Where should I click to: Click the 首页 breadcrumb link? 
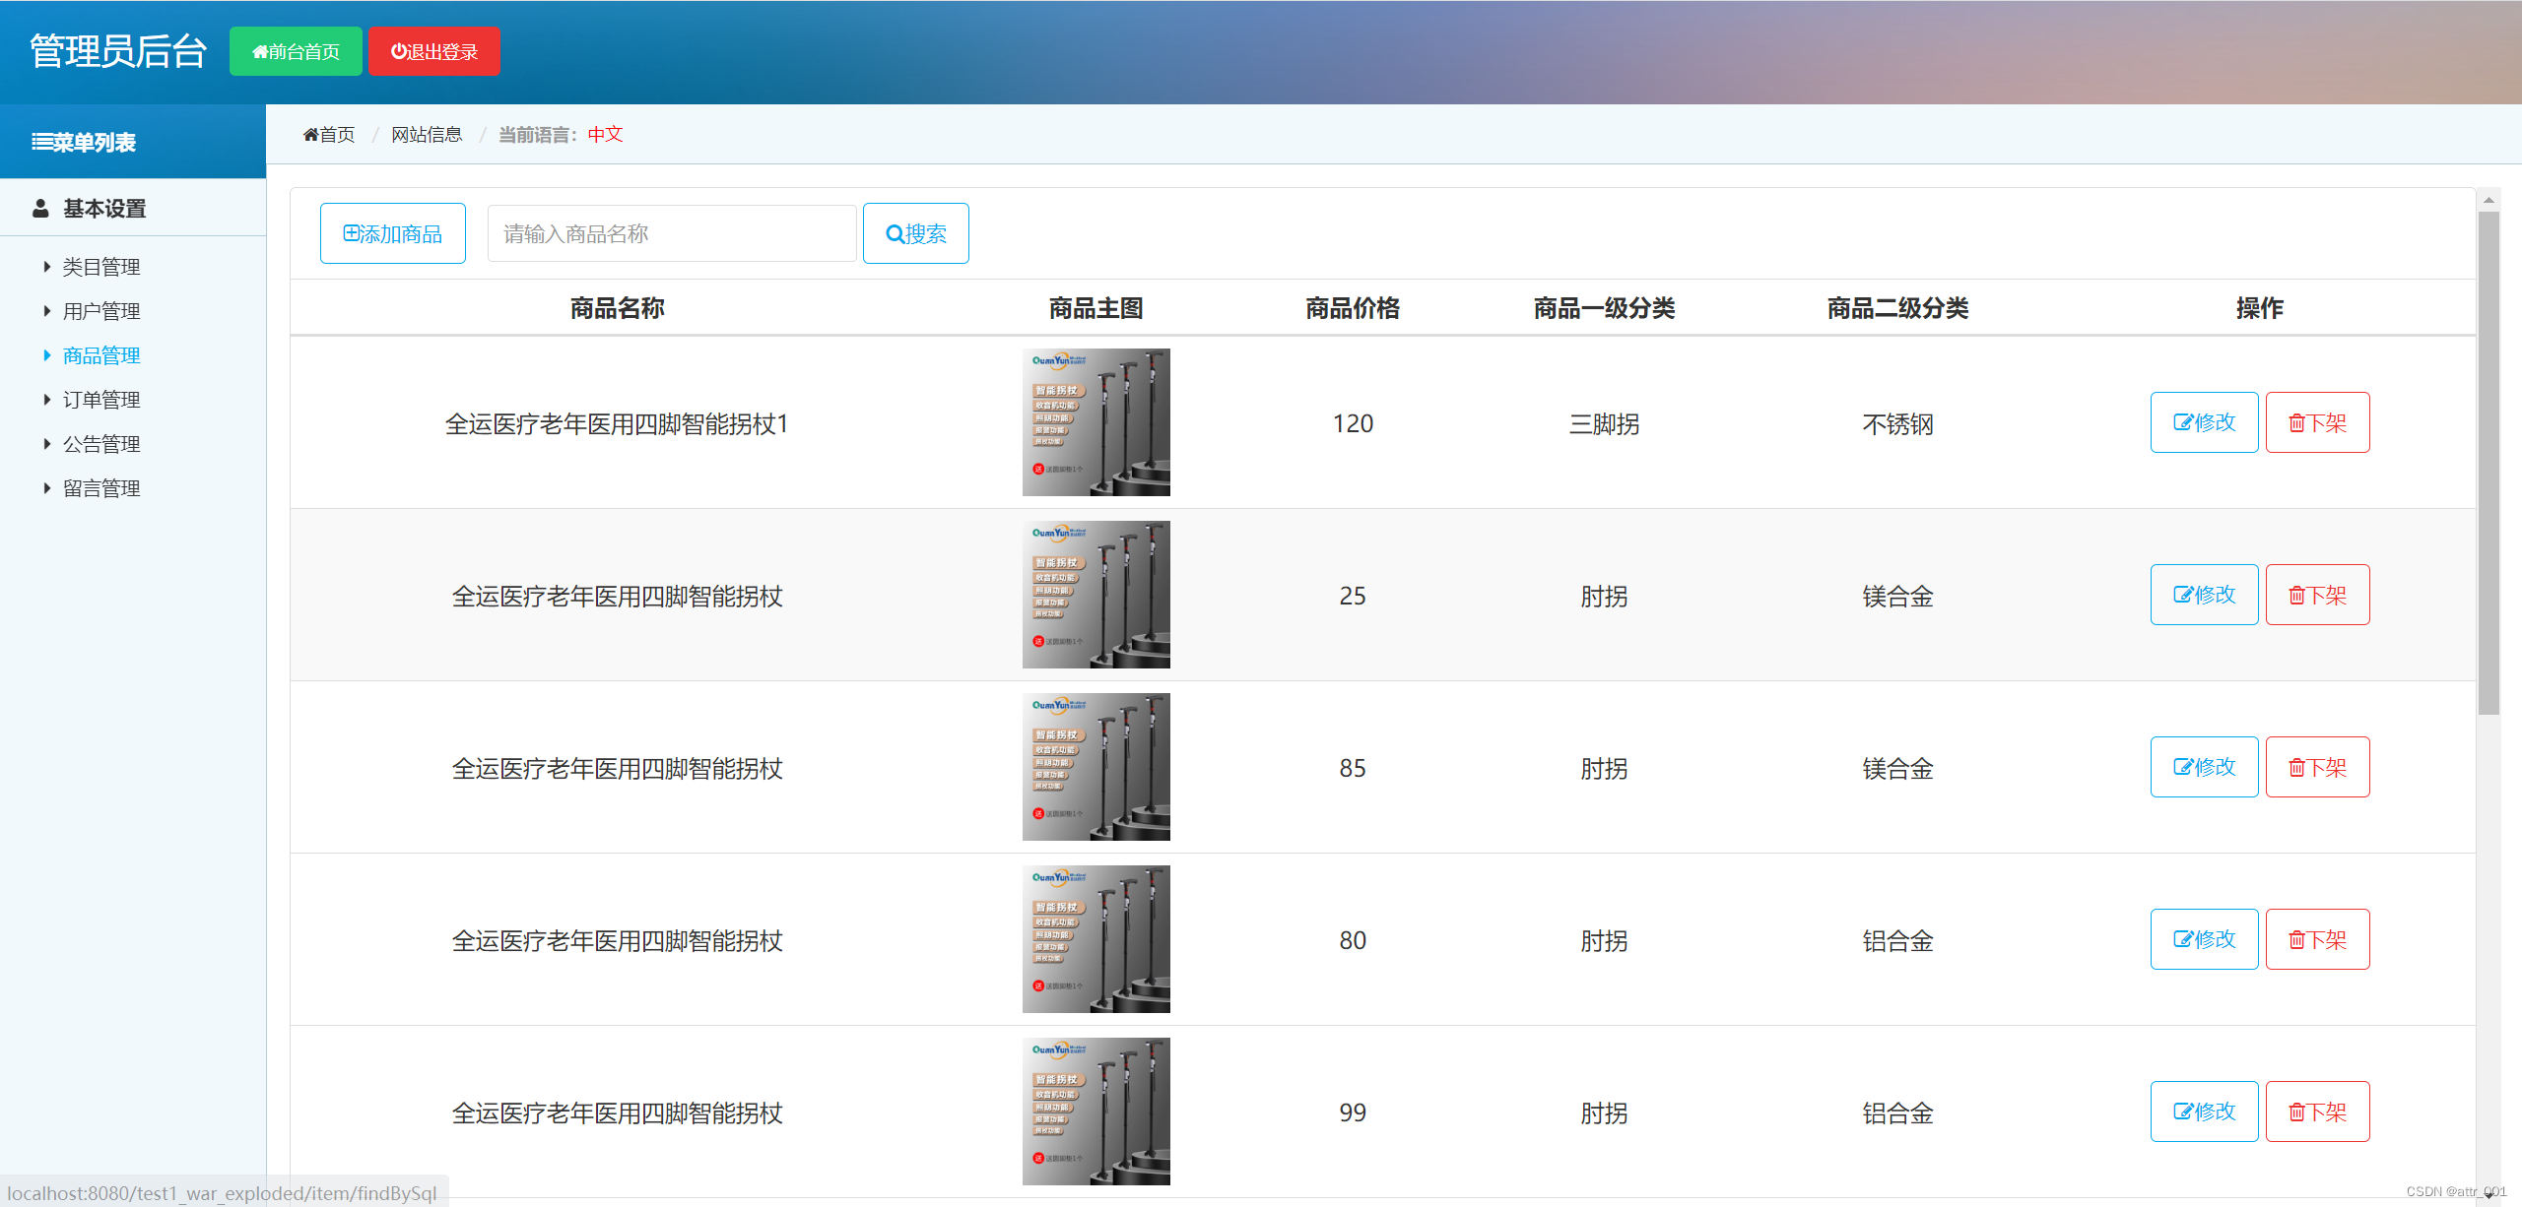pos(329,135)
